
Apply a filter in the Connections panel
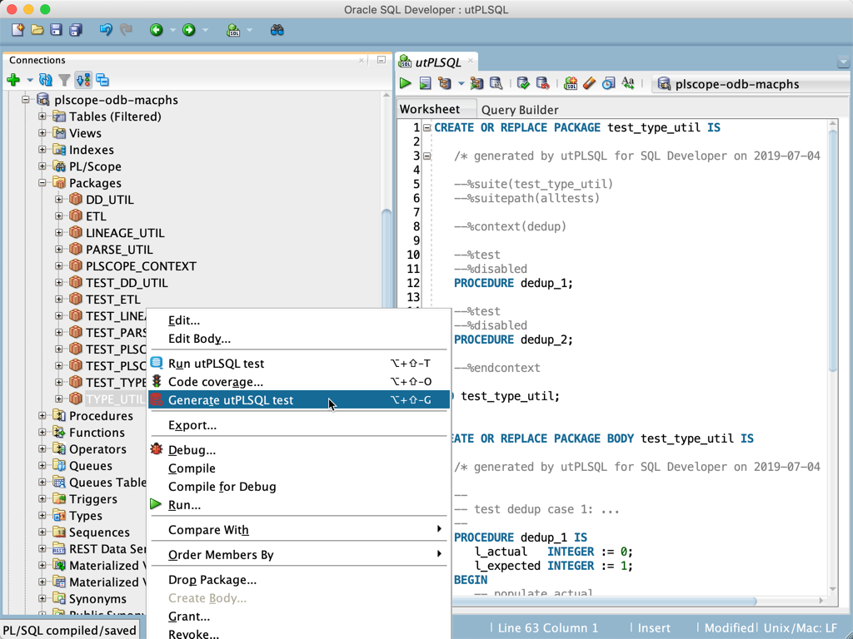[64, 80]
